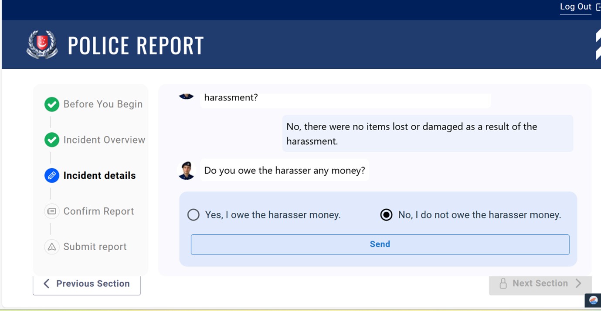Click the chat assistant icon in the taskbar

(x=593, y=300)
